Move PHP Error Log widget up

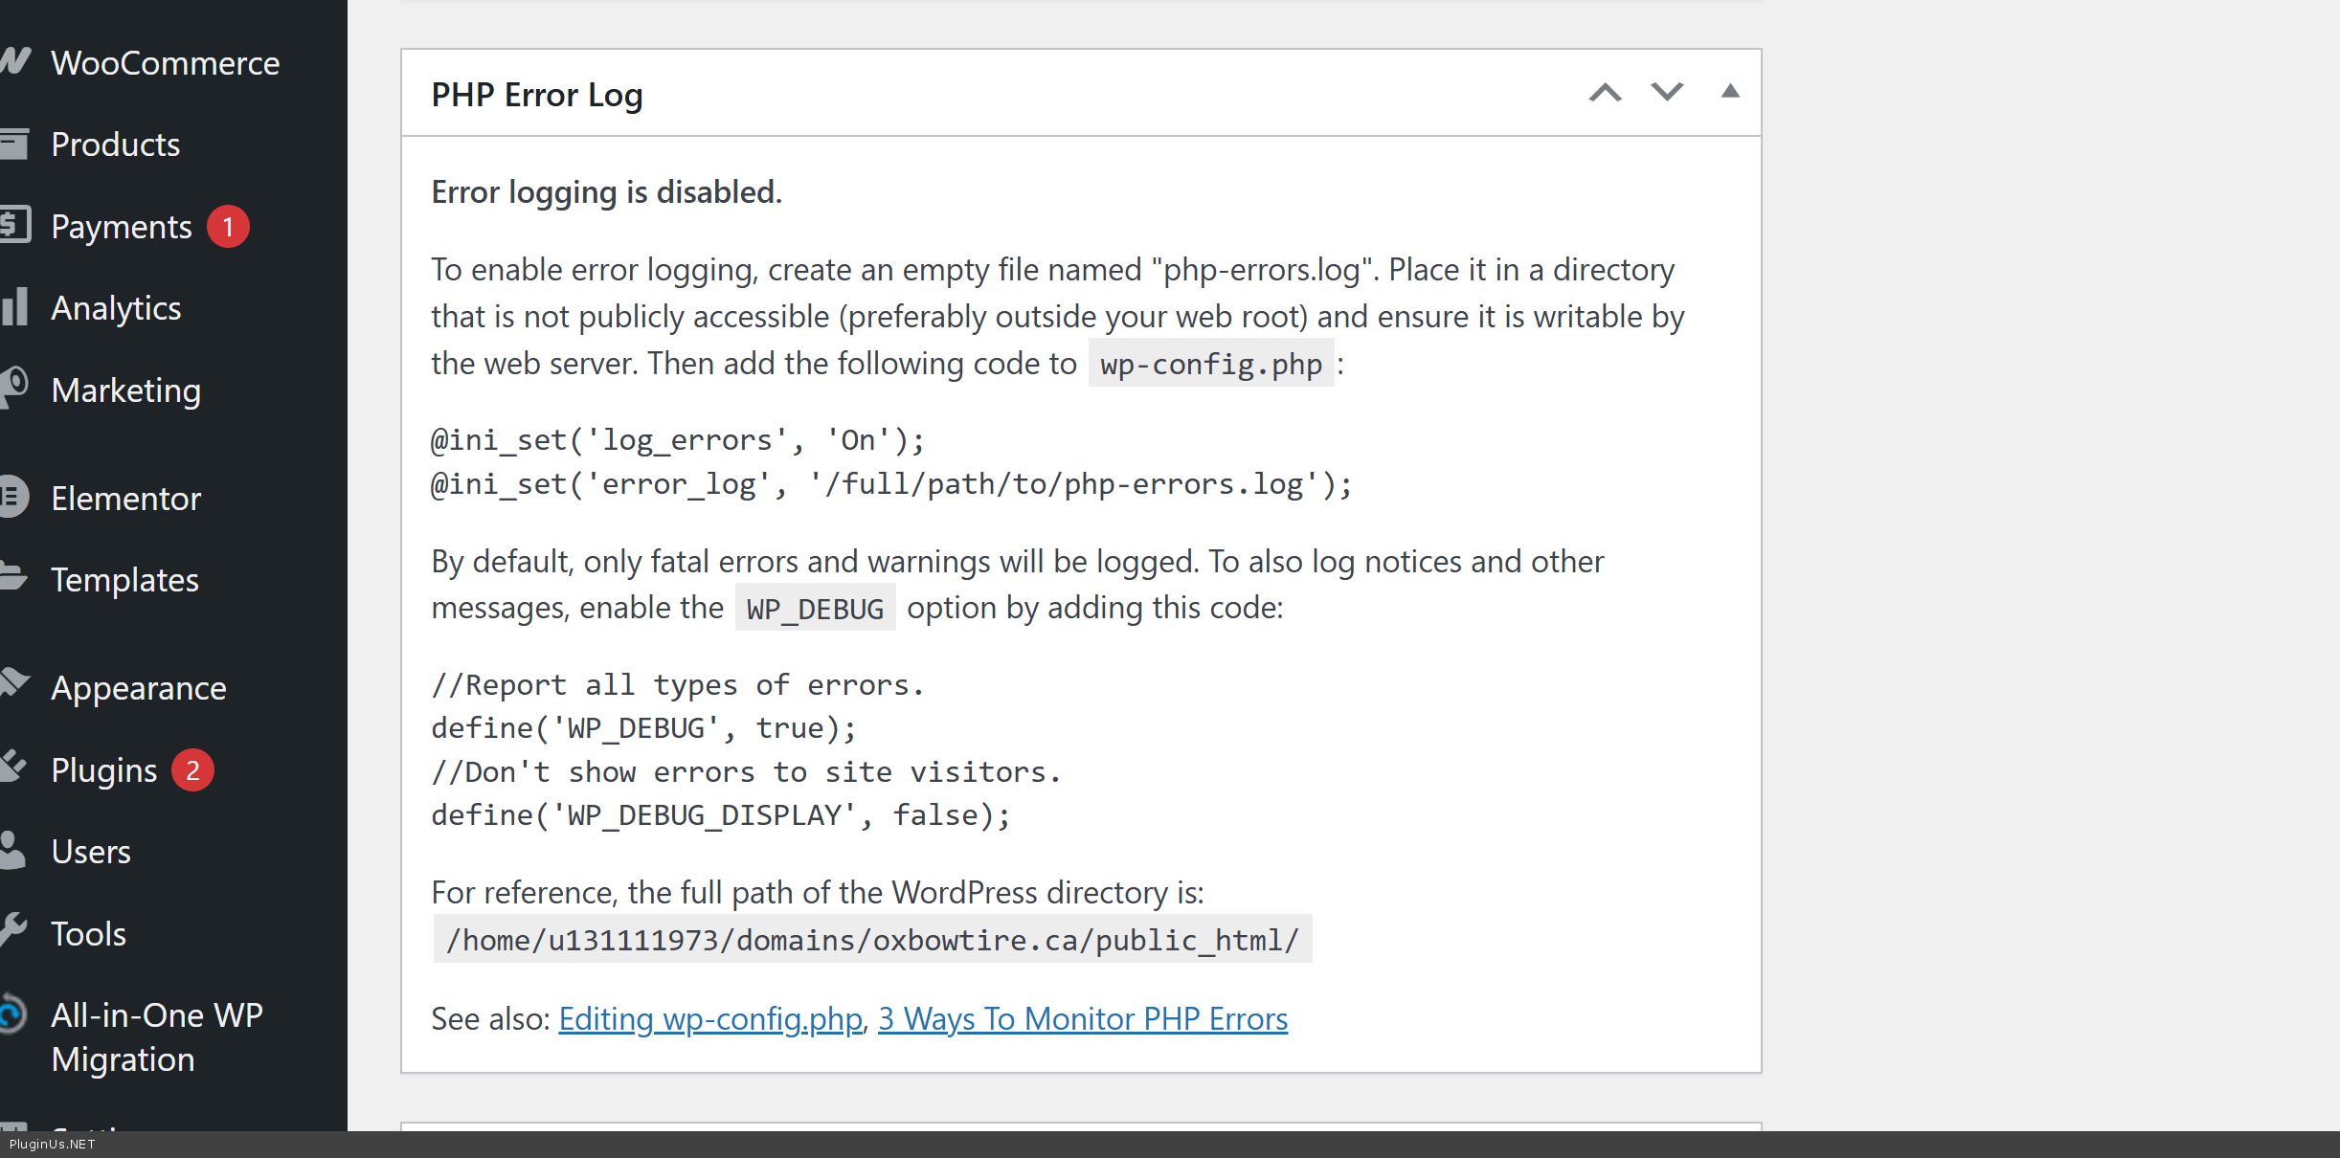1606,93
